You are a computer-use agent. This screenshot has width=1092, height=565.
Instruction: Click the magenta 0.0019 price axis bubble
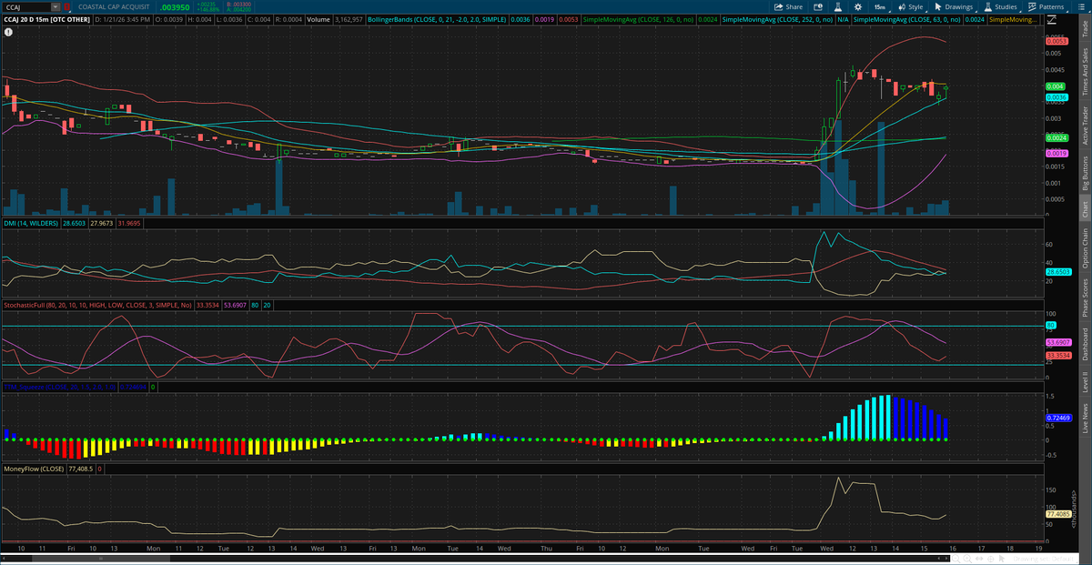pos(1057,154)
